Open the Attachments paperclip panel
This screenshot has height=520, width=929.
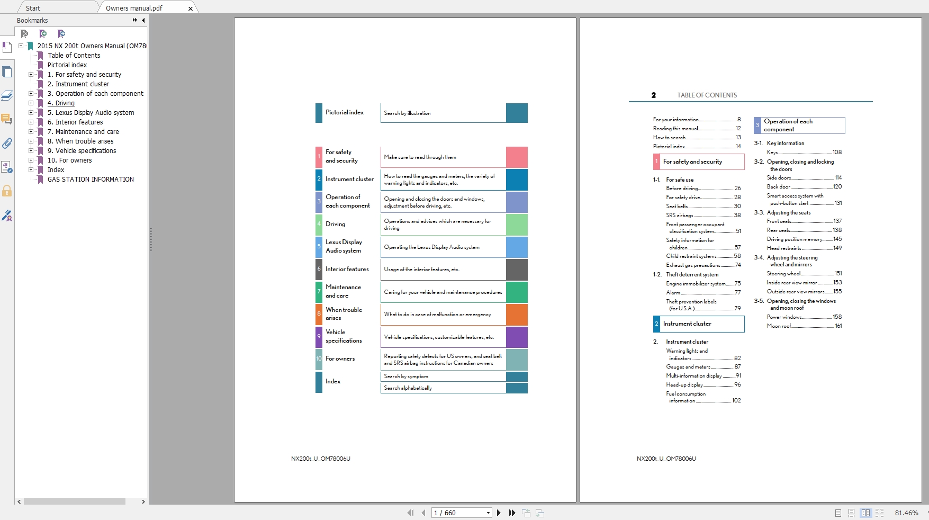coord(7,143)
